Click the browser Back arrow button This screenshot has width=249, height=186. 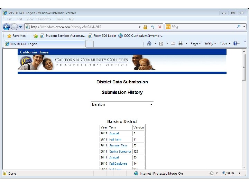pyautogui.click(x=6, y=27)
